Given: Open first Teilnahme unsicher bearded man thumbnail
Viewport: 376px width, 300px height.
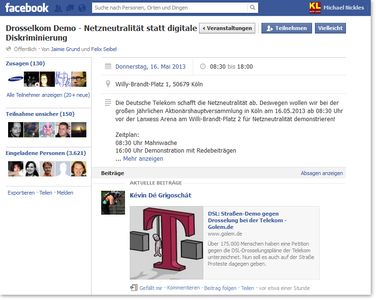Looking at the screenshot, I should pos(16,130).
